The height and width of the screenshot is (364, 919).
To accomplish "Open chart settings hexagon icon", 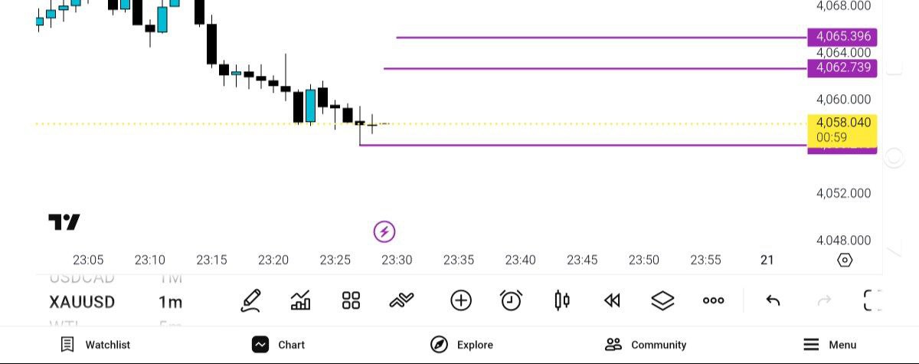I will (x=845, y=260).
